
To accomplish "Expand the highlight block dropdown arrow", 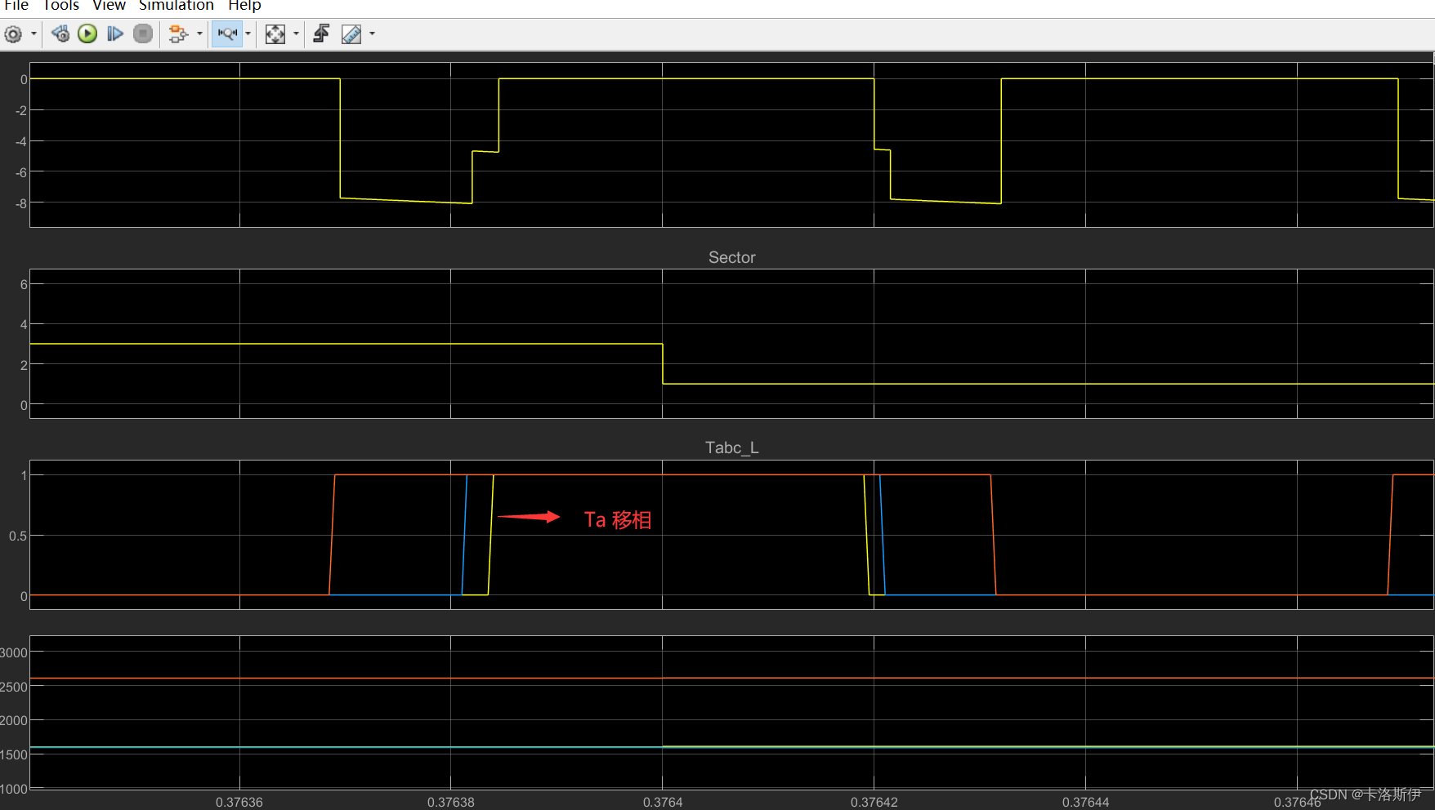I will pyautogui.click(x=199, y=34).
